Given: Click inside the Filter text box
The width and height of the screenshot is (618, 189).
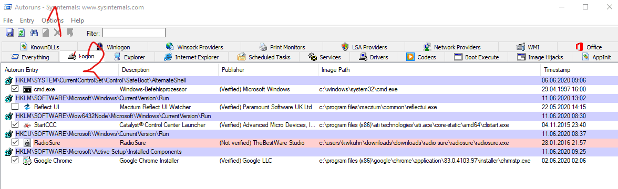Looking at the screenshot, I should [x=133, y=33].
